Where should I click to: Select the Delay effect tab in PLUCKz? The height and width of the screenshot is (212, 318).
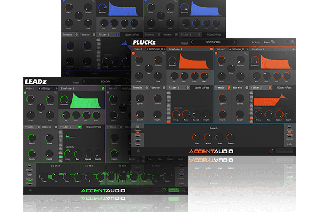(x=137, y=136)
